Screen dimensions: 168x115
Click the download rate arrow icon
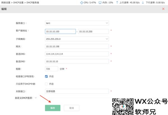click(x=143, y=2)
